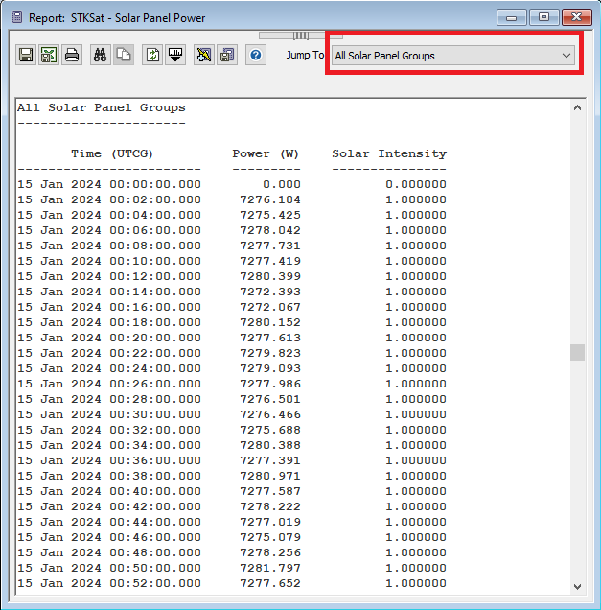601x610 pixels.
Task: Click the Copy icon in the toolbar
Action: pyautogui.click(x=123, y=55)
